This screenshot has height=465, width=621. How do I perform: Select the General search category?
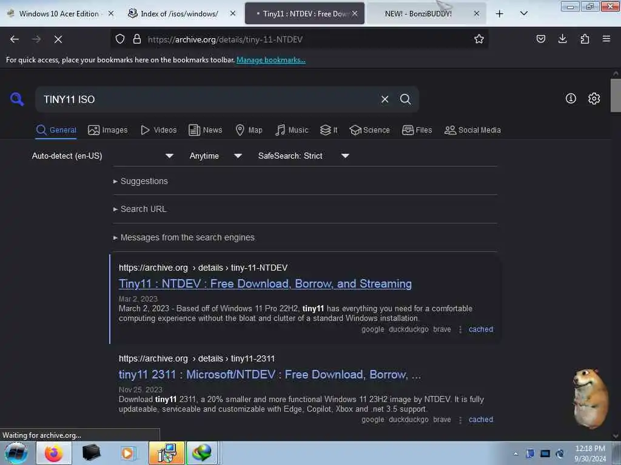pyautogui.click(x=56, y=130)
